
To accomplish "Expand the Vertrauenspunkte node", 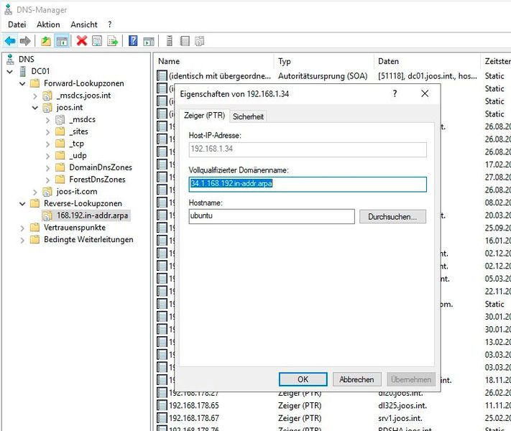I will pos(22,228).
